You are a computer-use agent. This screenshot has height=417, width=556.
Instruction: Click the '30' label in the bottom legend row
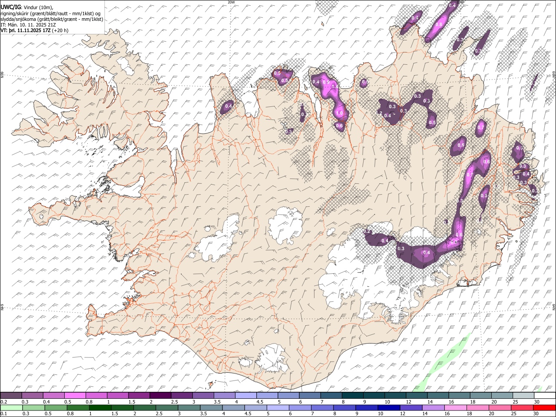[536, 414]
